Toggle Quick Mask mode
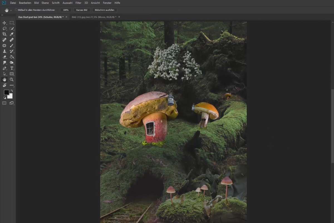This screenshot has width=334, height=223. tap(4, 103)
